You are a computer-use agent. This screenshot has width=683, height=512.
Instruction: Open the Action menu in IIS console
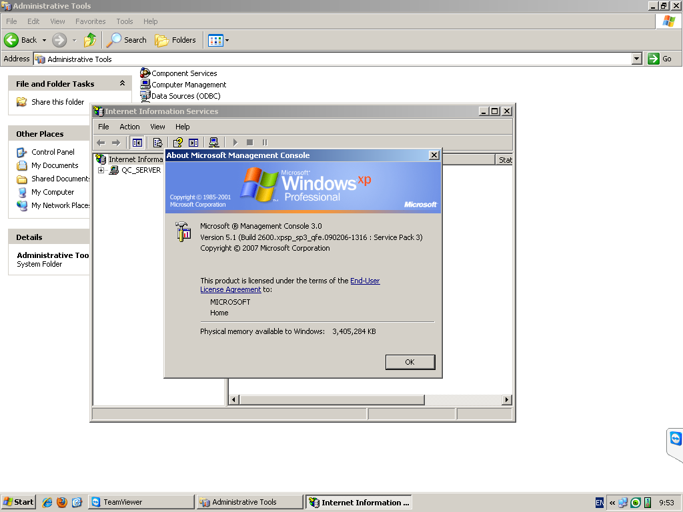click(129, 127)
